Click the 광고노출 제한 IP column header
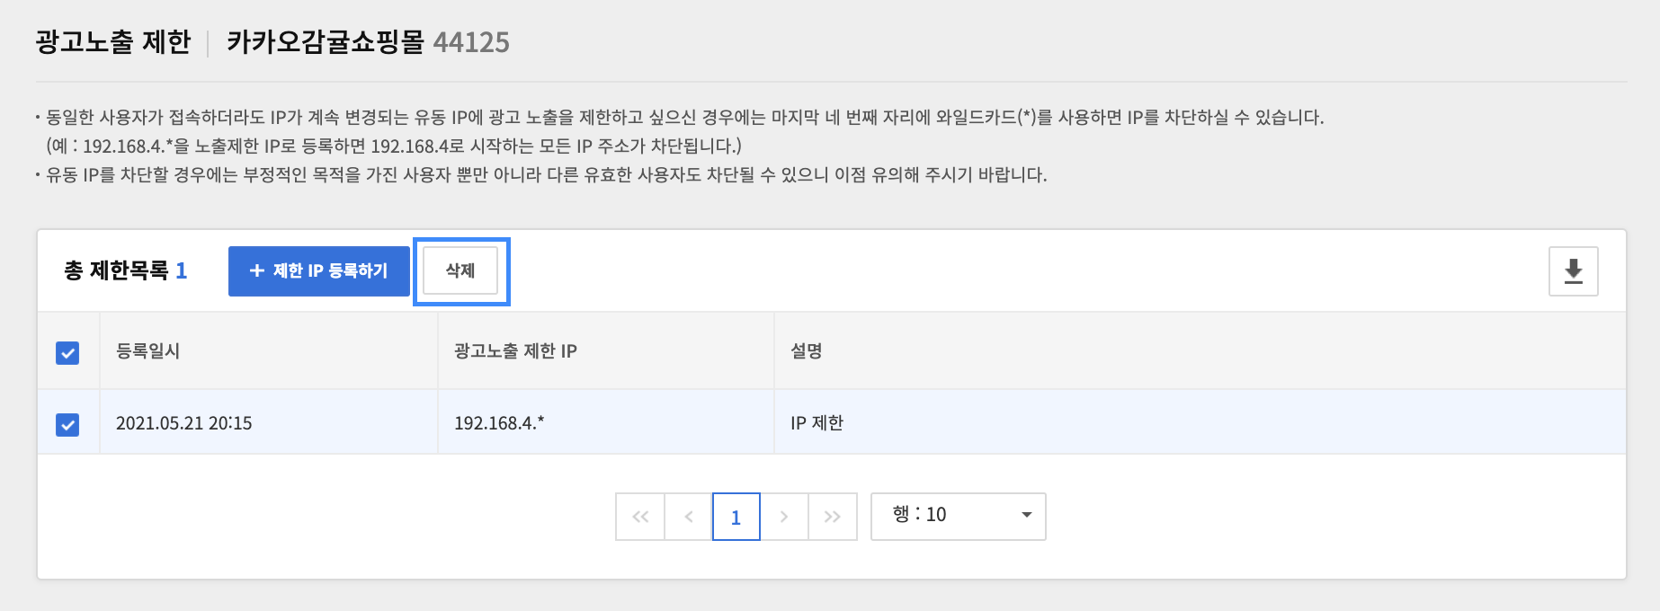 (515, 351)
